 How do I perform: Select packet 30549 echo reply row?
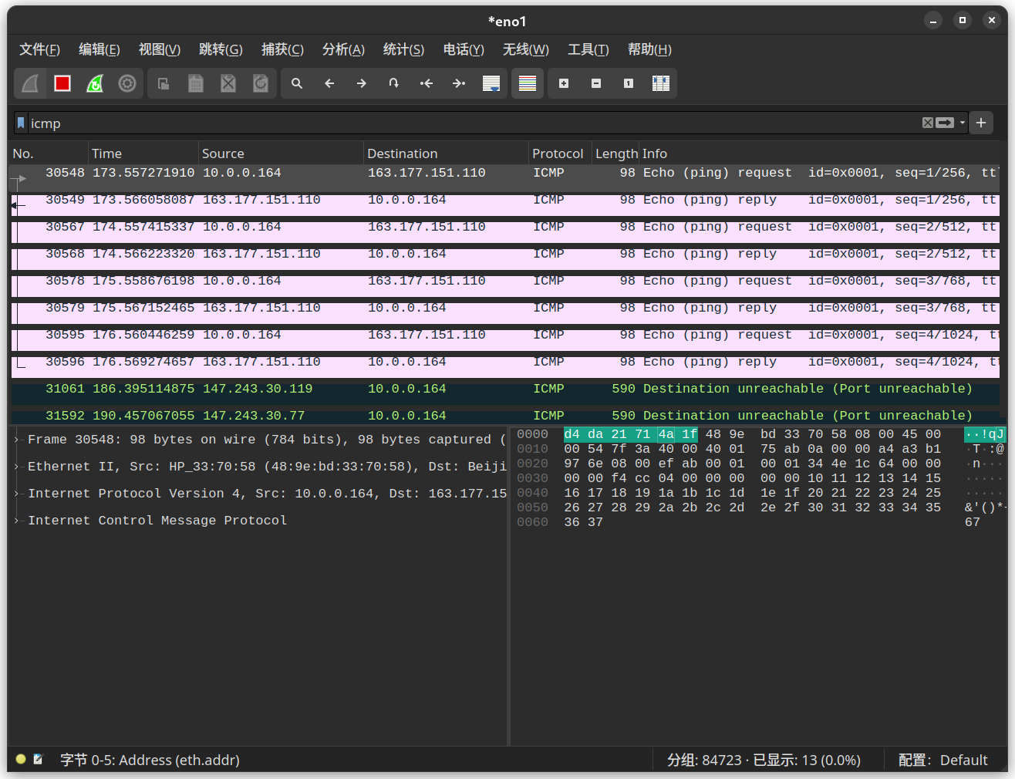coord(505,204)
